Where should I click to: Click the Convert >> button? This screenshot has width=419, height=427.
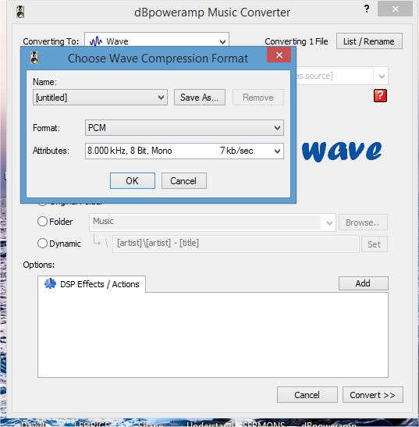click(x=373, y=394)
